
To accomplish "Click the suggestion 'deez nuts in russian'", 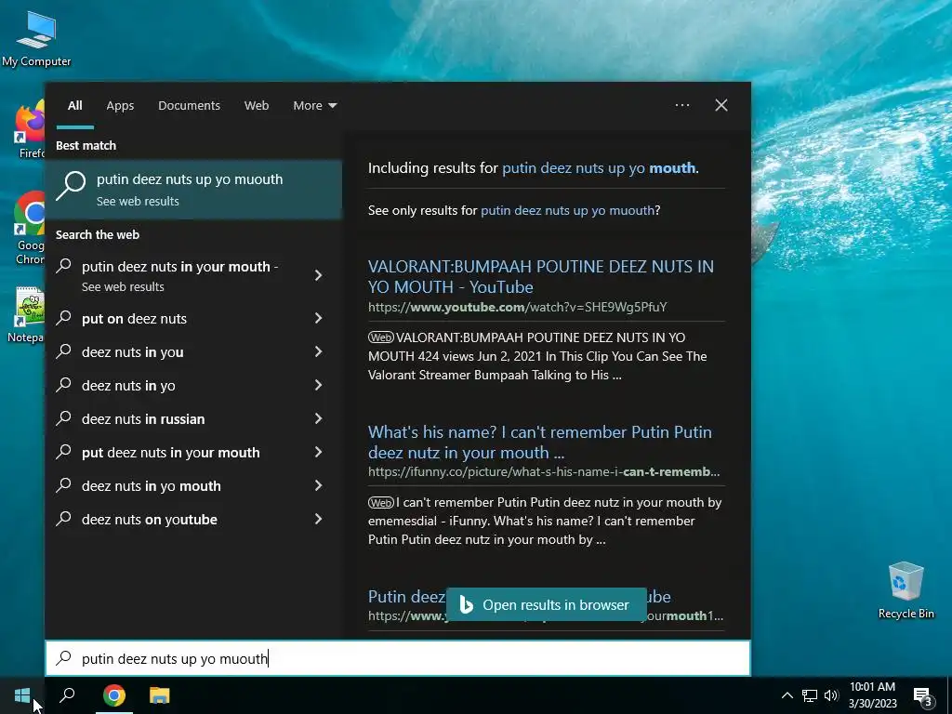I will pos(143,419).
